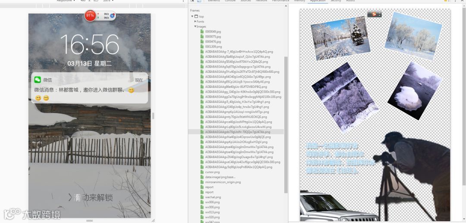Select data:image/png;base entry in list

(x=220, y=177)
